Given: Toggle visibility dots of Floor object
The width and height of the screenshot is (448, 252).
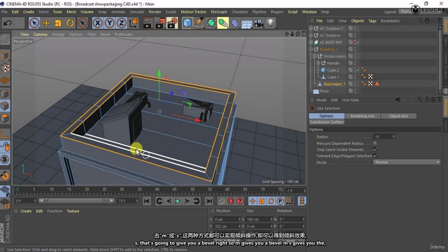Looking at the screenshot, I should tap(355, 91).
